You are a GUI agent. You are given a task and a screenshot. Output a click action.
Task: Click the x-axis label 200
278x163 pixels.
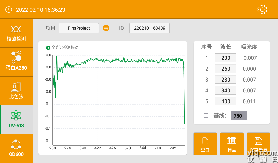click(53, 148)
